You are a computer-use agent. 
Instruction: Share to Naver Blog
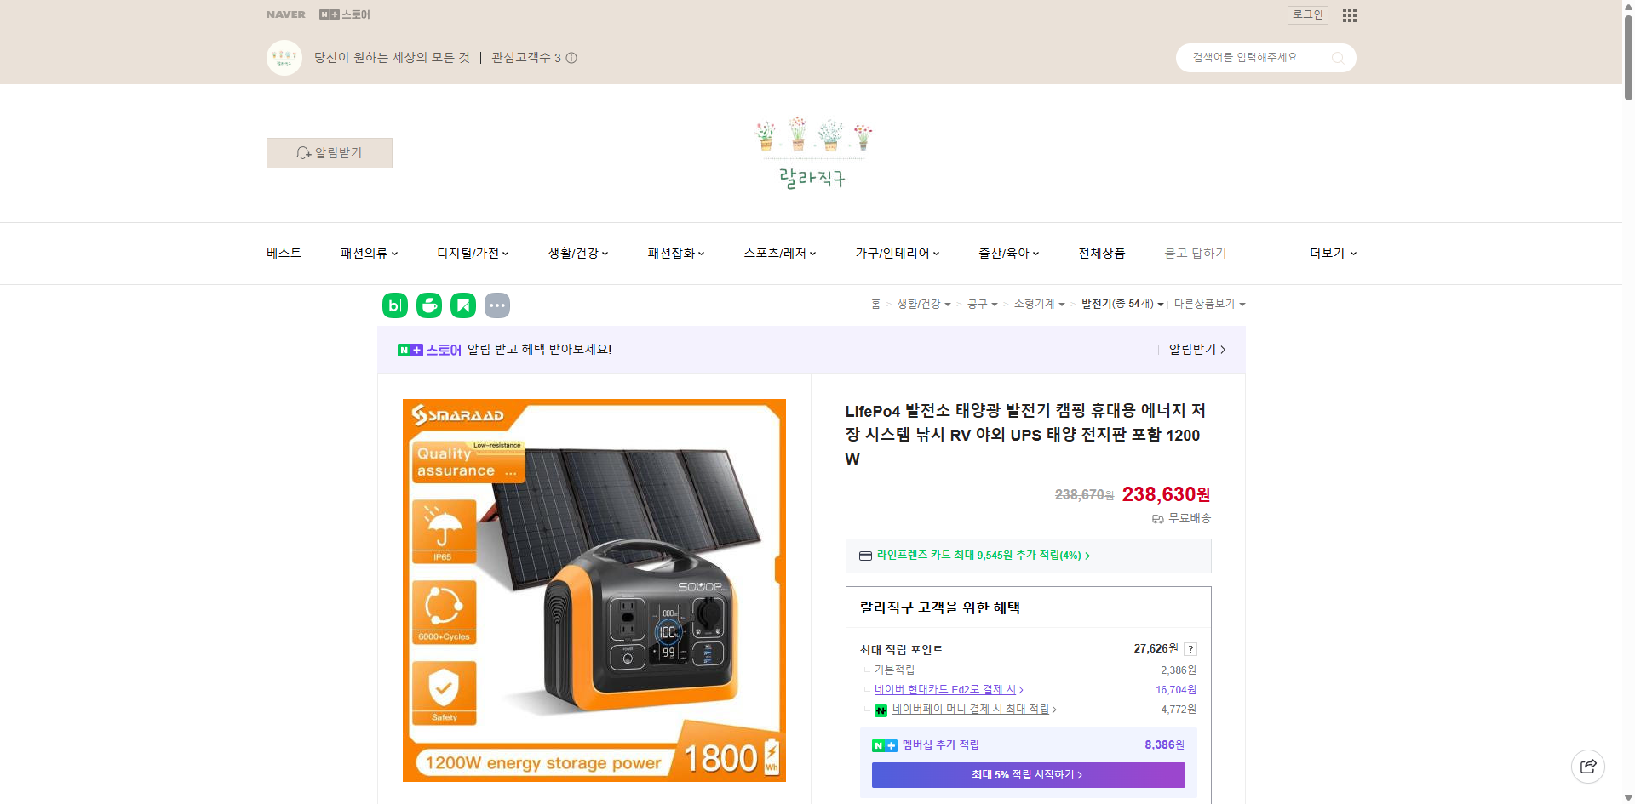(394, 305)
